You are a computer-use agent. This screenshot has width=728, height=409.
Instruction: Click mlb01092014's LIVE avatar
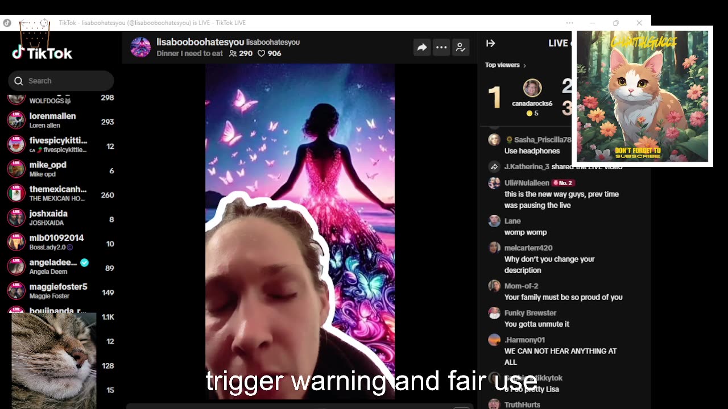[16, 242]
